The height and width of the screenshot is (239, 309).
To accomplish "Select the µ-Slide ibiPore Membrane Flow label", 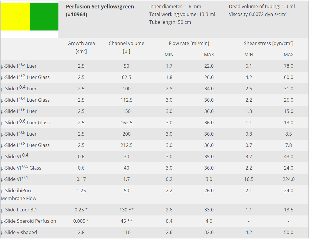I will pos(18,194).
